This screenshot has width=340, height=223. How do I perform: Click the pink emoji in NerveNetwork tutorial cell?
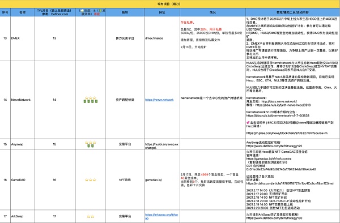tap(248, 123)
